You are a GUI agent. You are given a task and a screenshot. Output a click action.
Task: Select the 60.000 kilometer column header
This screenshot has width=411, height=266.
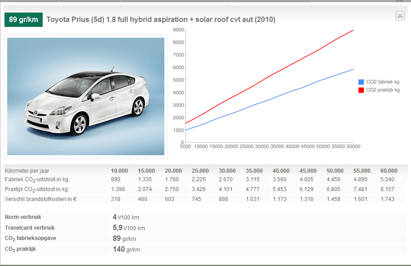(389, 171)
